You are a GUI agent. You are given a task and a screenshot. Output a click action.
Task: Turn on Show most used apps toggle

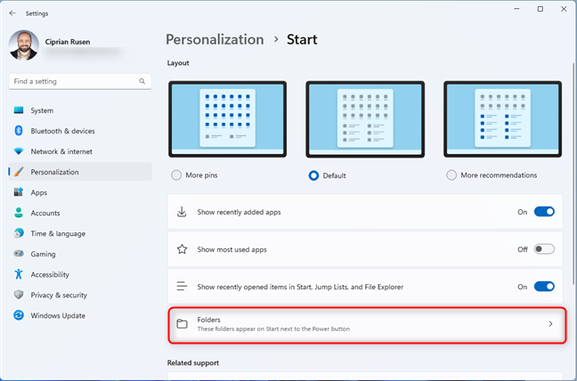(544, 249)
